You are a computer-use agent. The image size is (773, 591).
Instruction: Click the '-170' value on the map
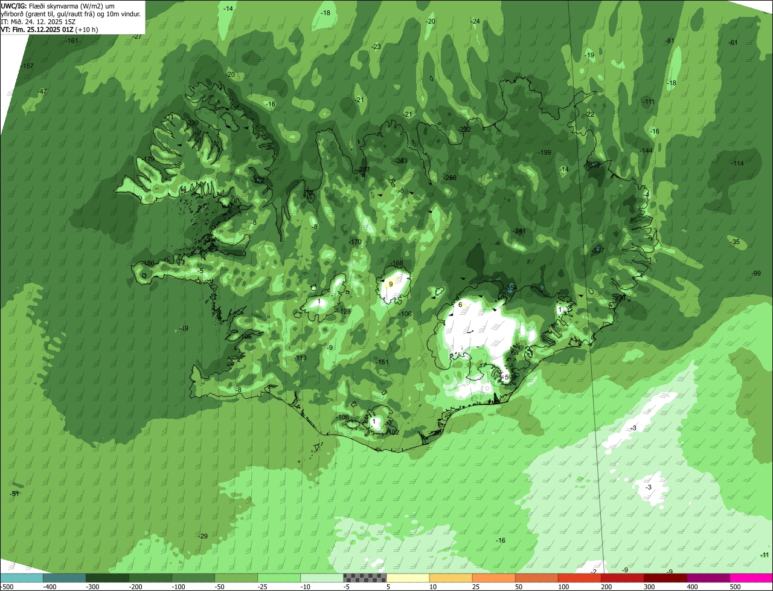355,242
